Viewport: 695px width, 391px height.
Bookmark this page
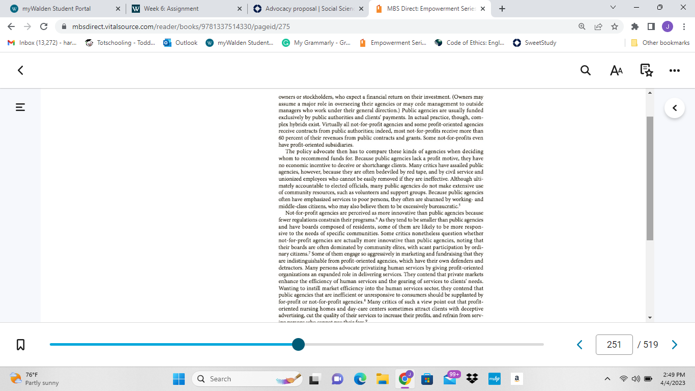click(21, 345)
